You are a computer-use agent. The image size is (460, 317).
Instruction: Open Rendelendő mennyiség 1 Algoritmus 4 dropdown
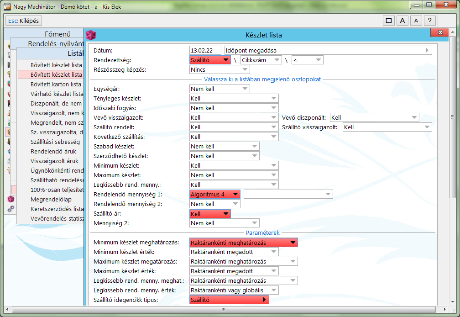214,194
